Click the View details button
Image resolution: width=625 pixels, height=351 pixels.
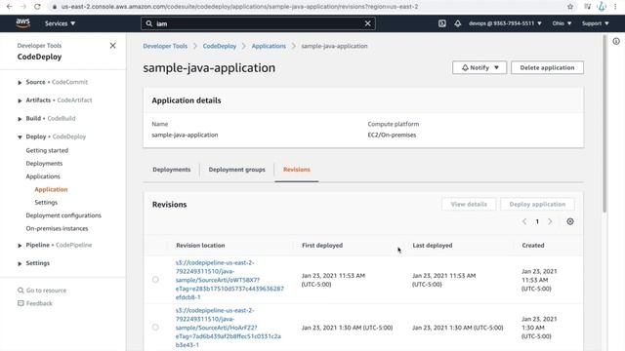point(469,204)
